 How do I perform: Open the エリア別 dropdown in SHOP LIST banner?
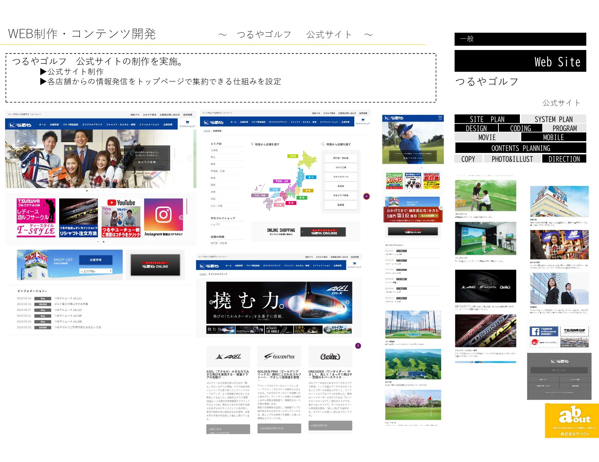[95, 271]
